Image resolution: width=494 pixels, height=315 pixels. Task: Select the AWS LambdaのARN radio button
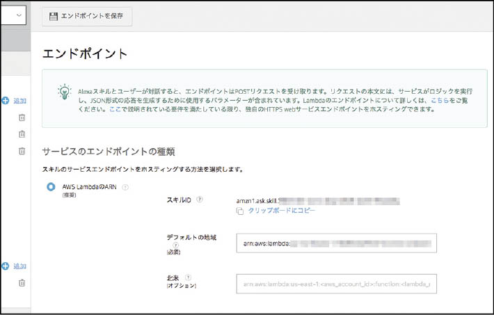click(51, 187)
